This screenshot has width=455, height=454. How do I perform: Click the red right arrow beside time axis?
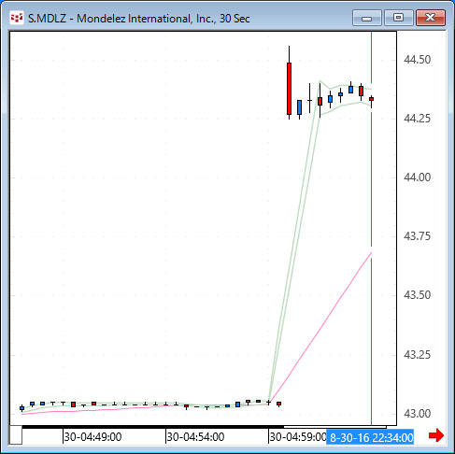tap(436, 435)
